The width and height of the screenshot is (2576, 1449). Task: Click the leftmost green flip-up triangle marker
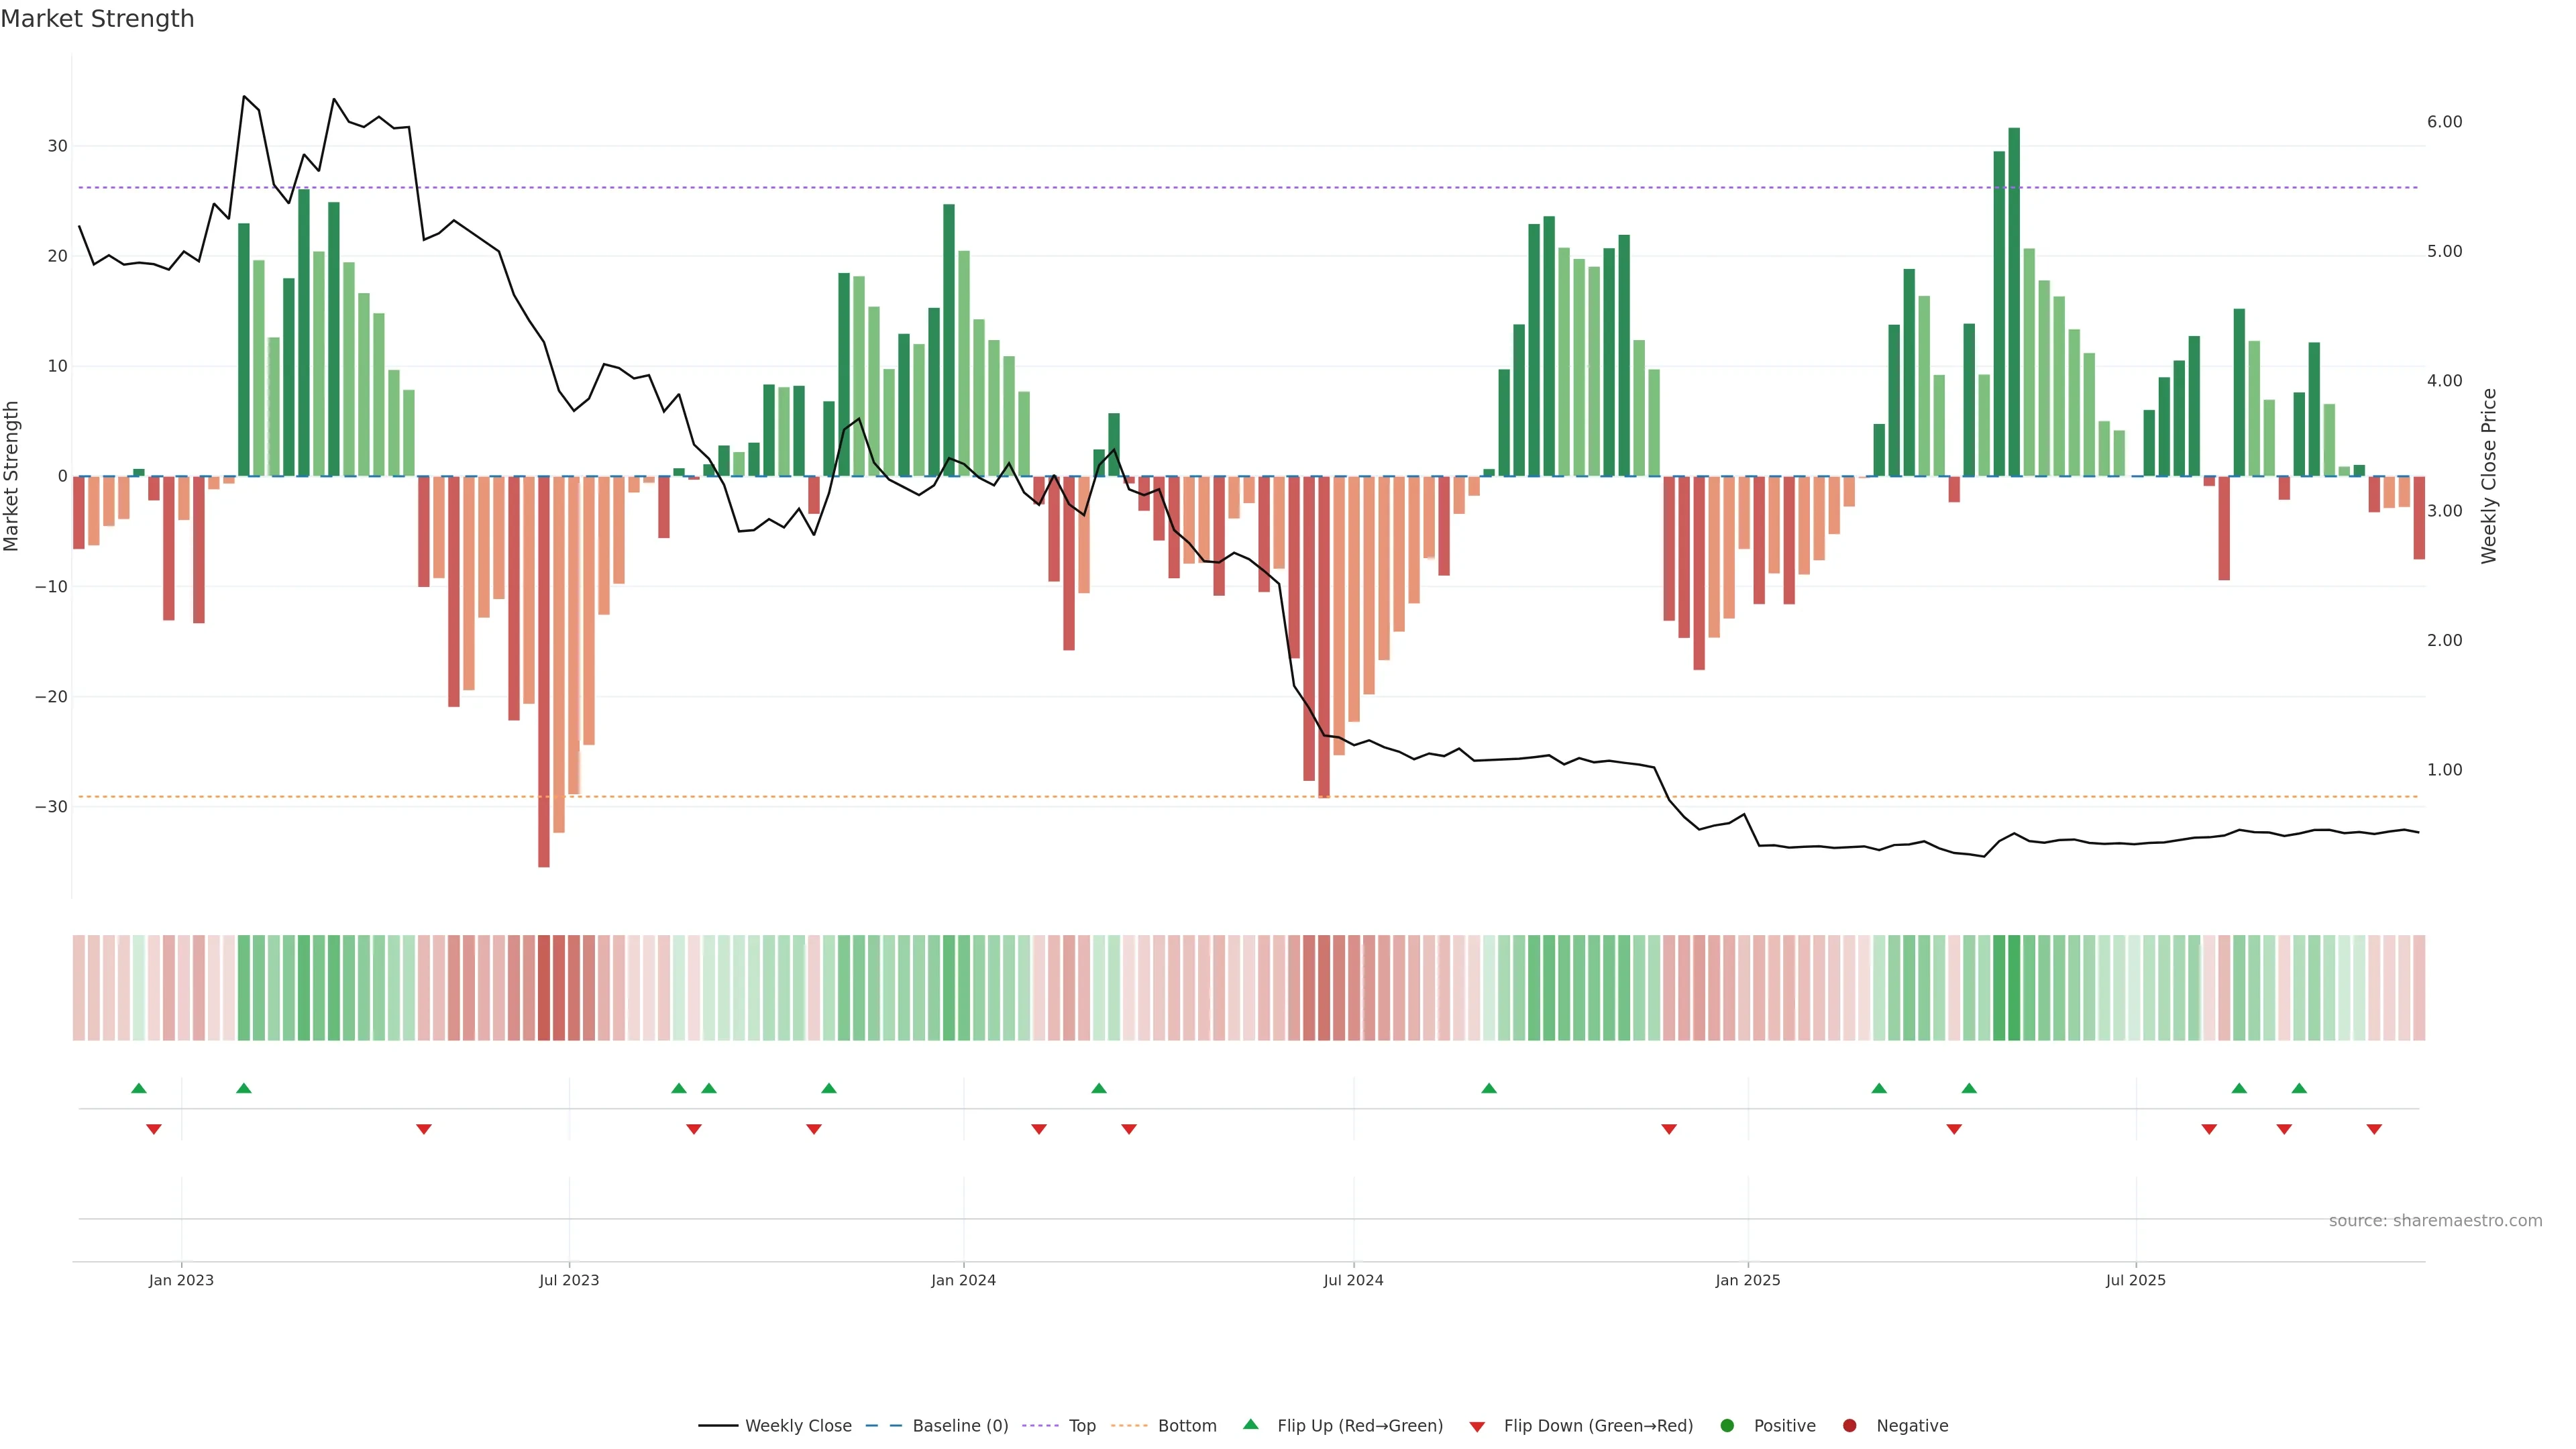tap(139, 1088)
